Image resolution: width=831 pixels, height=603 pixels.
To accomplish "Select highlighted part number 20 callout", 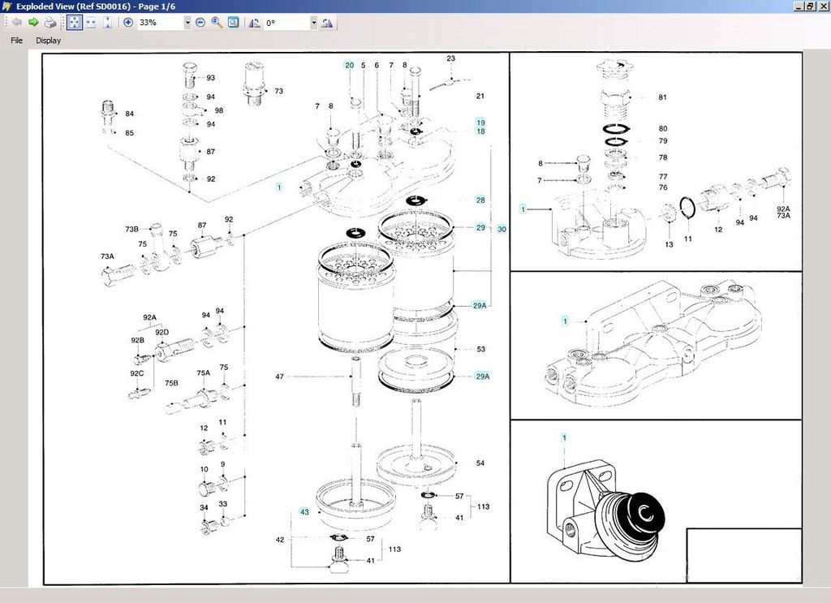I will (349, 65).
